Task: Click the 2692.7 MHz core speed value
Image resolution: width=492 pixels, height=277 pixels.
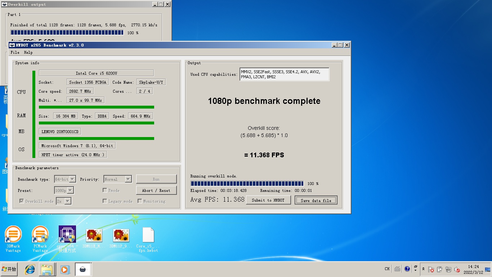Action: coord(80,91)
